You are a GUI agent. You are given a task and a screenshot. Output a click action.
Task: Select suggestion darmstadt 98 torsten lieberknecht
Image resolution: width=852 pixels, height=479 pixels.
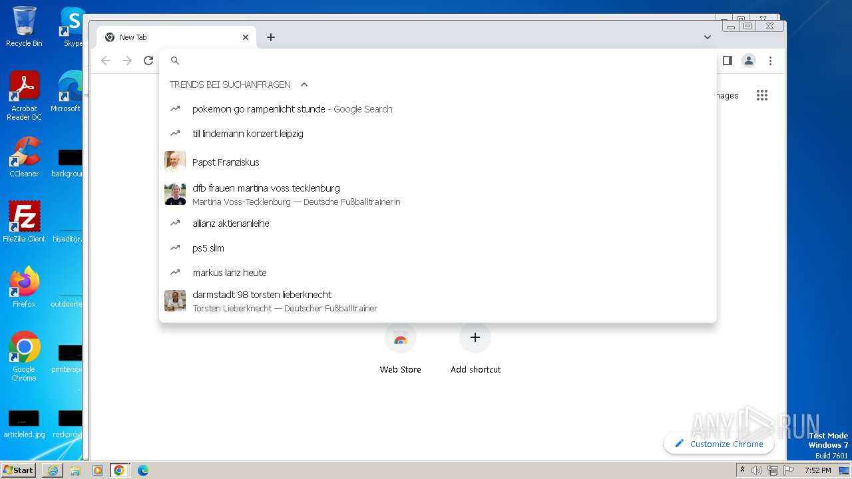pyautogui.click(x=438, y=301)
